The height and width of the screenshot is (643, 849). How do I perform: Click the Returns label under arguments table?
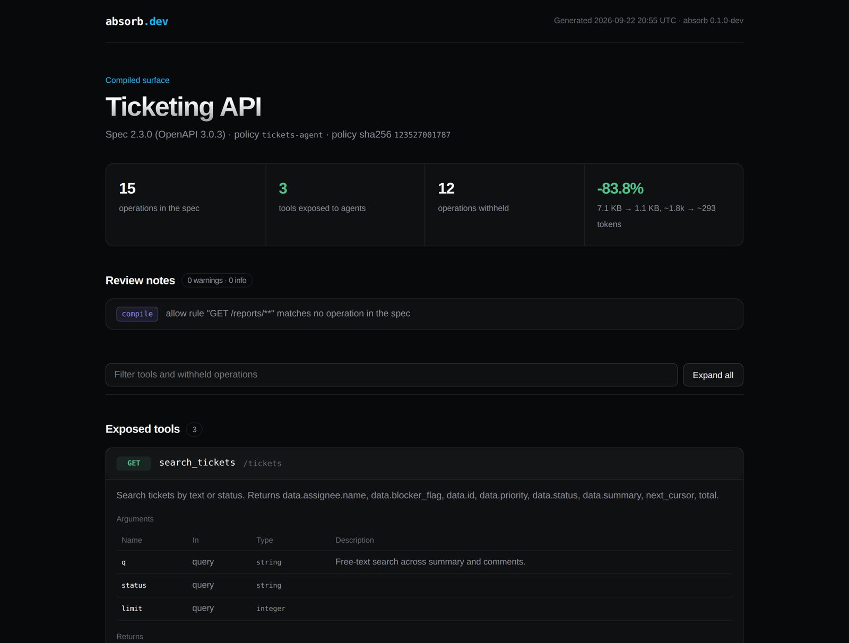pyautogui.click(x=130, y=637)
